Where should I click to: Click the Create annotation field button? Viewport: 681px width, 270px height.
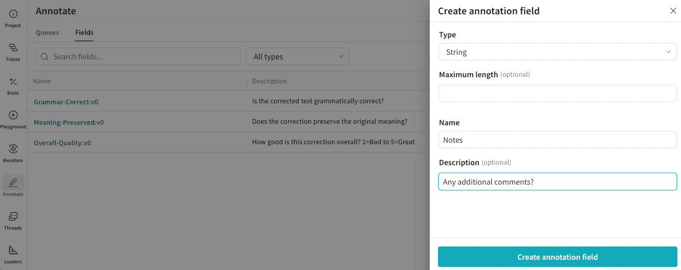point(557,257)
